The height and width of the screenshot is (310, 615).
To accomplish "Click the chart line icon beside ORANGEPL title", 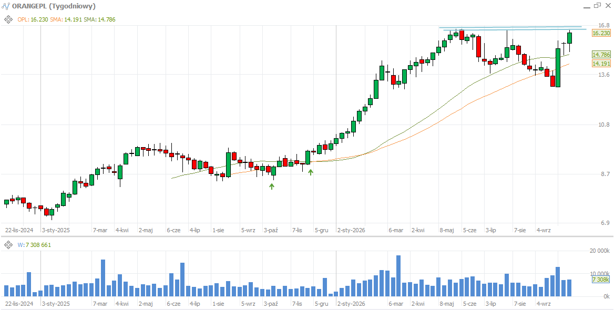I will pyautogui.click(x=6, y=6).
